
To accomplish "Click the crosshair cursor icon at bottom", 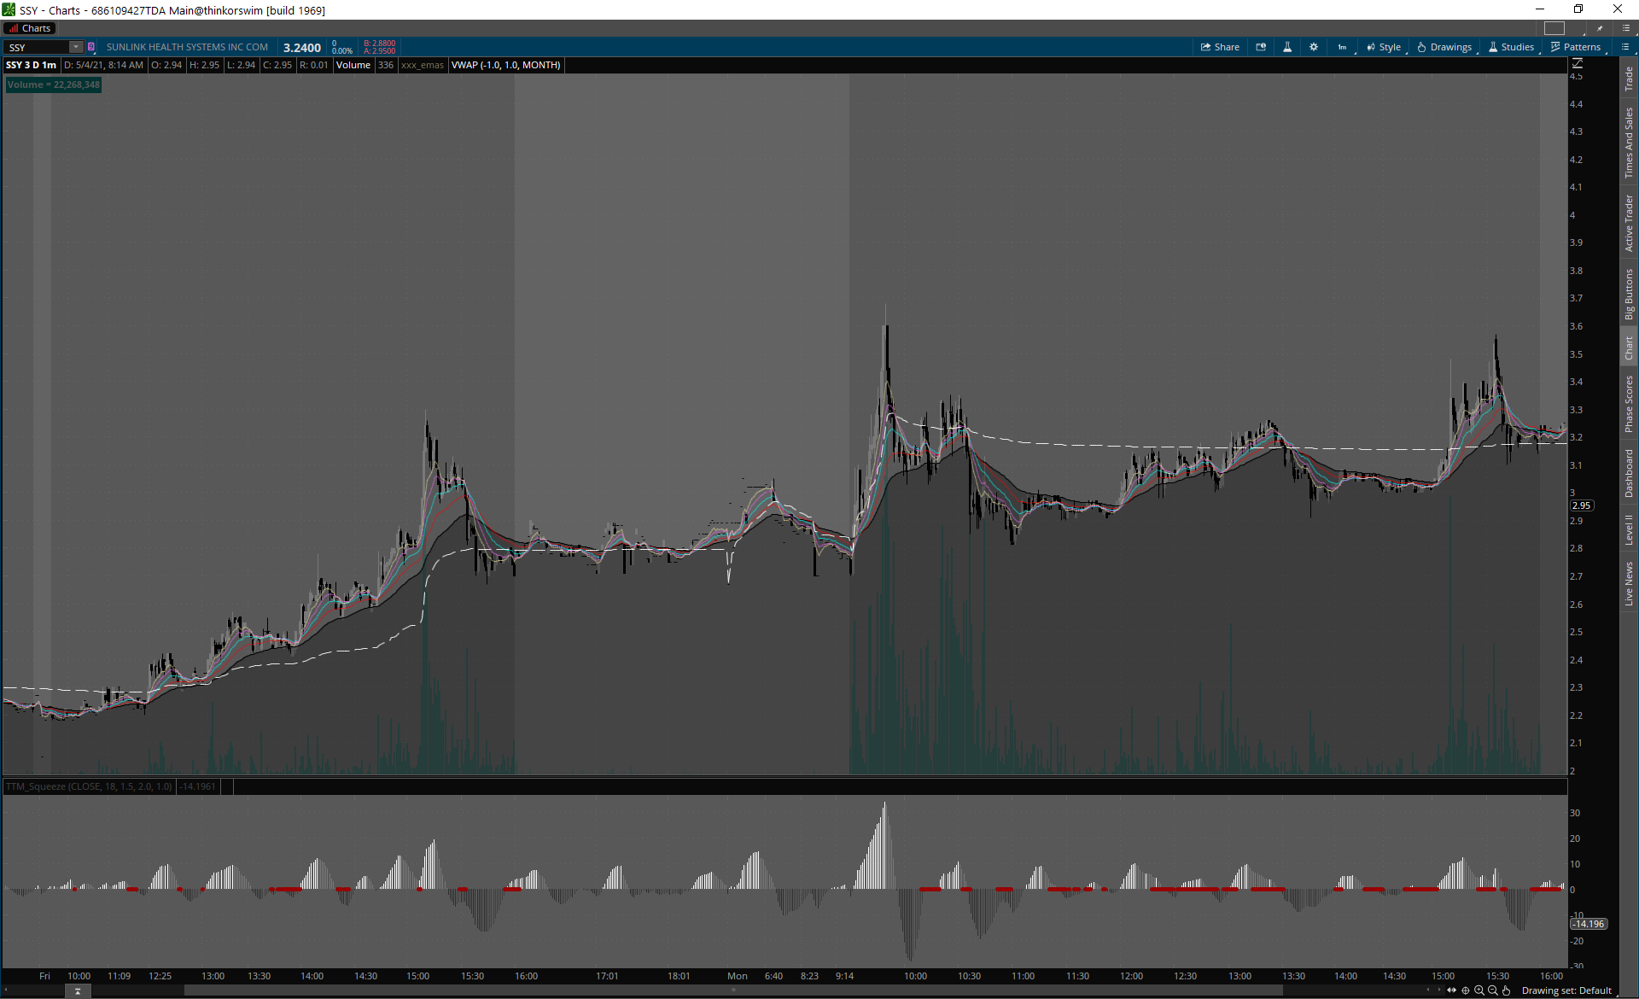I will [1466, 990].
